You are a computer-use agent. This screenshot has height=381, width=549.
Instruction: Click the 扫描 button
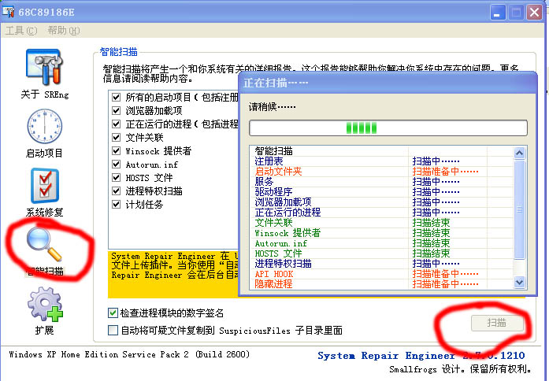(x=497, y=323)
